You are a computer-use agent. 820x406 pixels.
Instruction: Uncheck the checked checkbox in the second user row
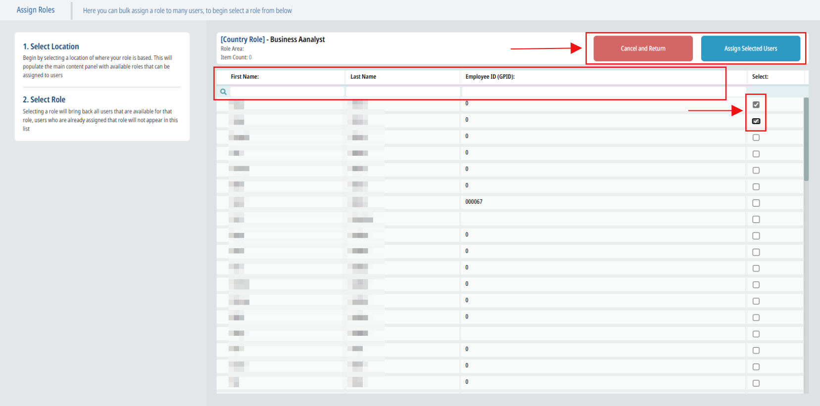[x=756, y=121]
